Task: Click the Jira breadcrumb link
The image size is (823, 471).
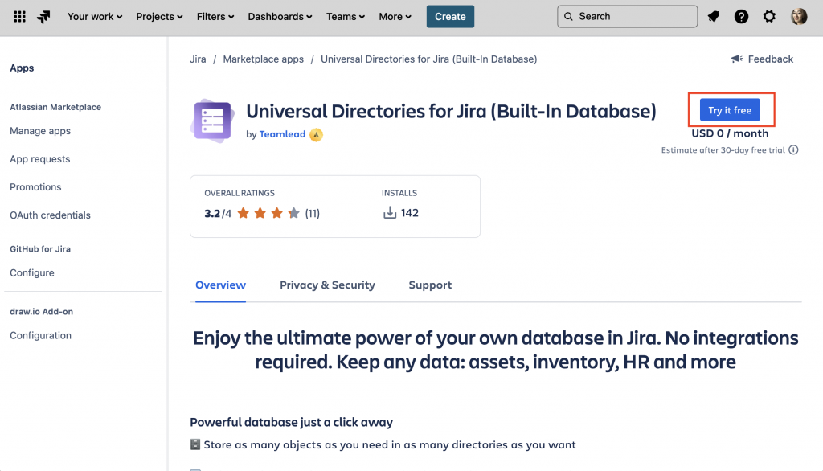Action: [x=198, y=59]
